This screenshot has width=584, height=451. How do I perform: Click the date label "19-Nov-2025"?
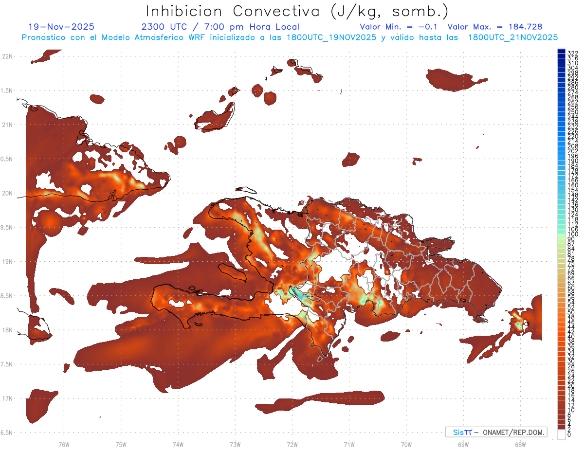click(61, 27)
